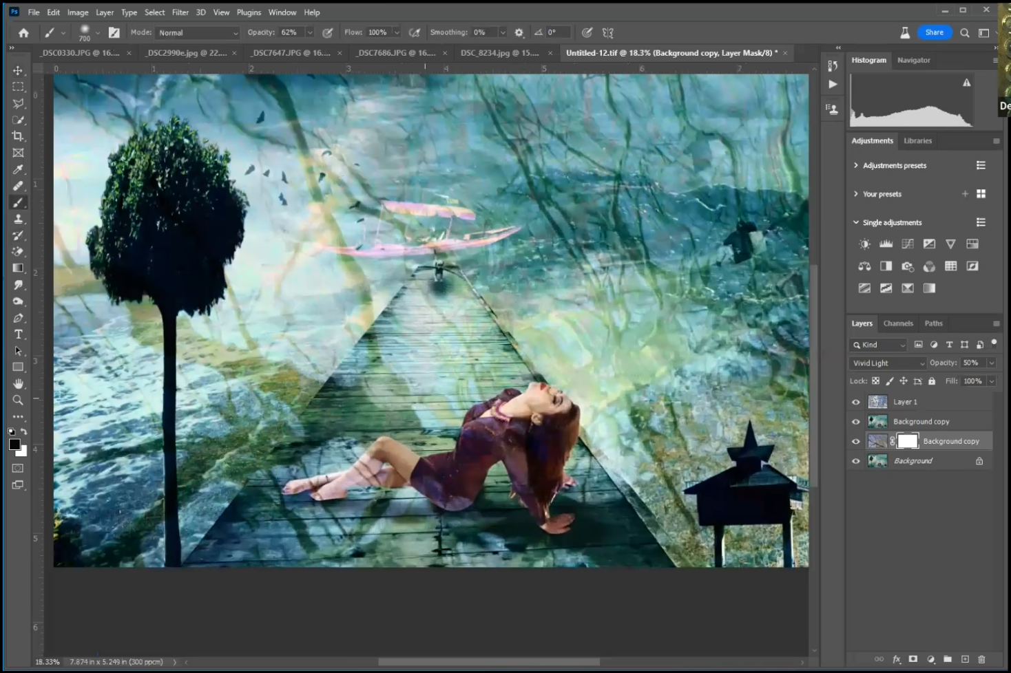The width and height of the screenshot is (1011, 673).
Task: Add a Brightness/Contrast adjustment
Action: [x=864, y=244]
